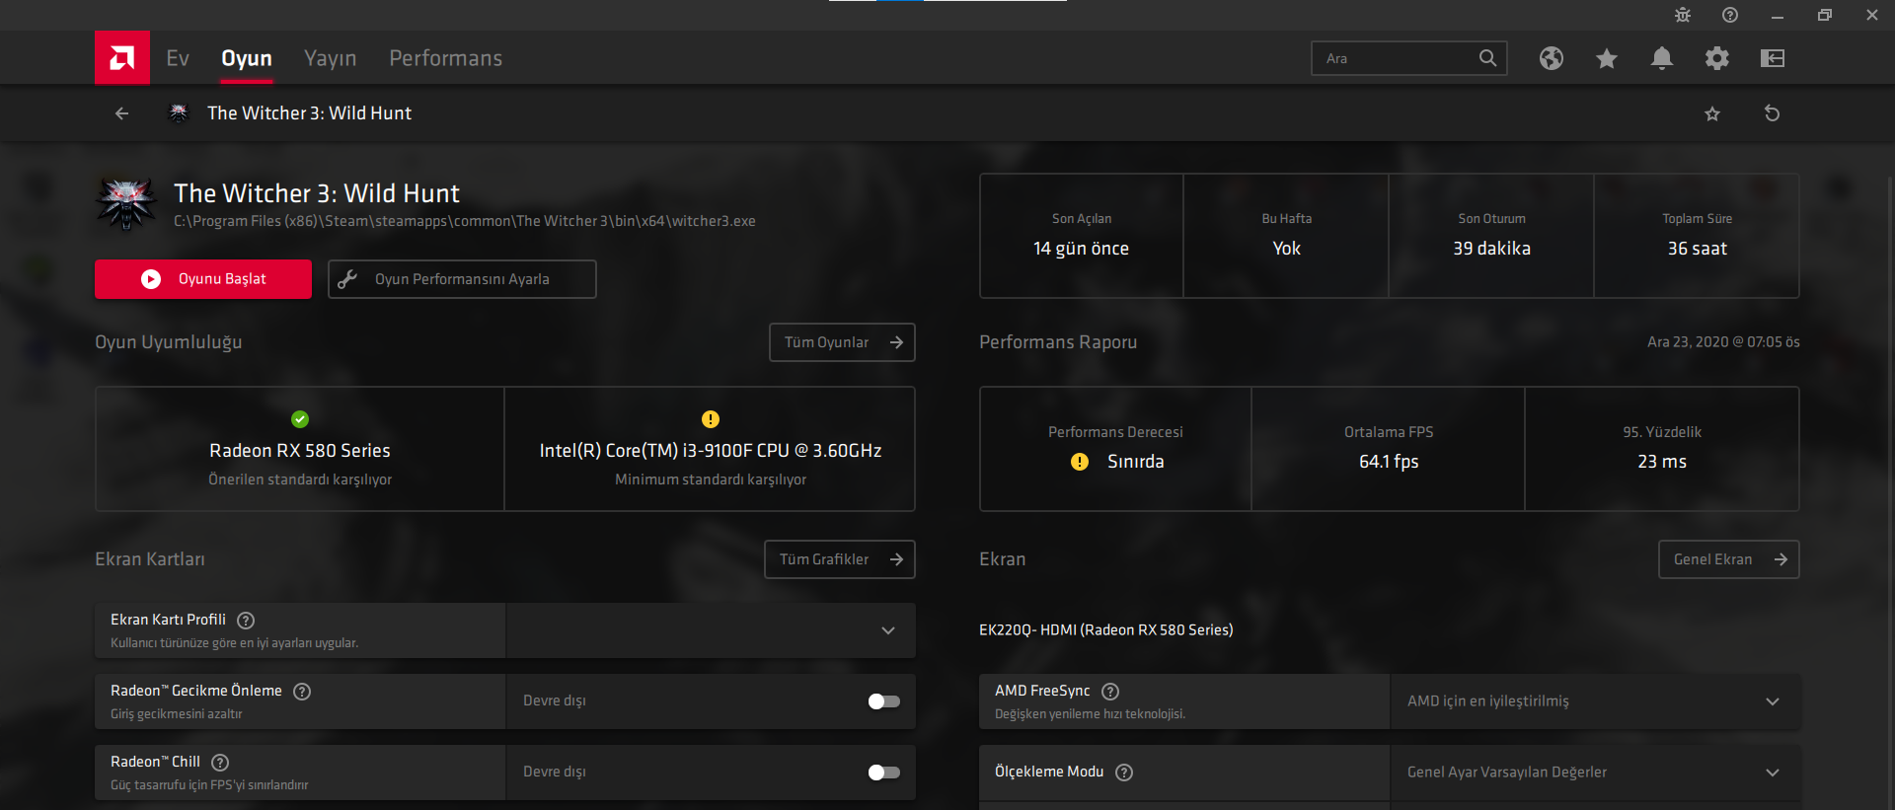Image resolution: width=1895 pixels, height=810 pixels.
Task: Click the bug report icon
Action: click(1683, 15)
